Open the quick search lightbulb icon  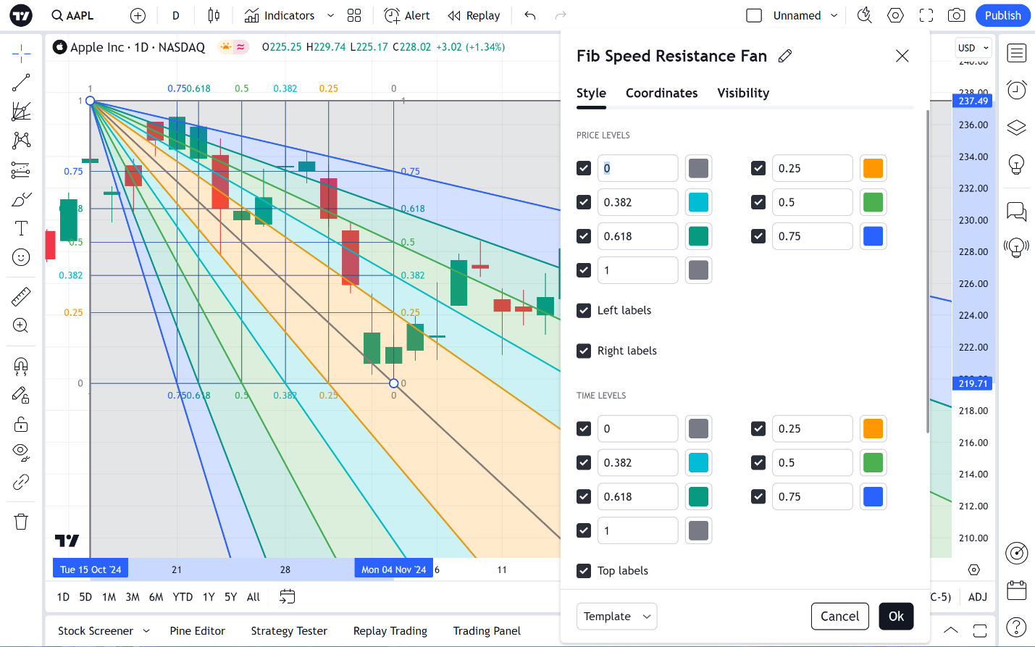point(864,15)
